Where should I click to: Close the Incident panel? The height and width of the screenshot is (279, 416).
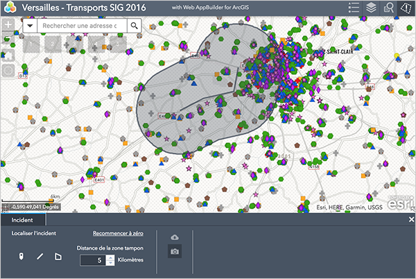click(411, 219)
